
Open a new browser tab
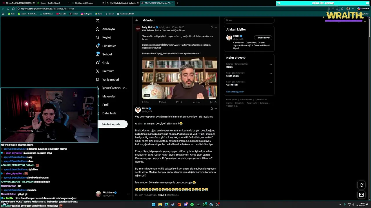coord(178,3)
